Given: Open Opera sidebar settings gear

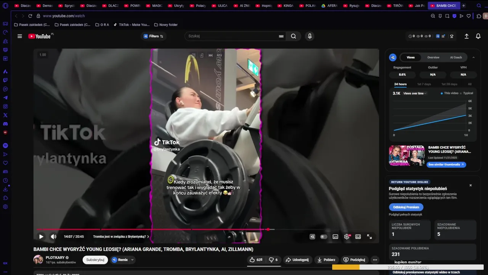Looking at the screenshot, I should coord(5,207).
